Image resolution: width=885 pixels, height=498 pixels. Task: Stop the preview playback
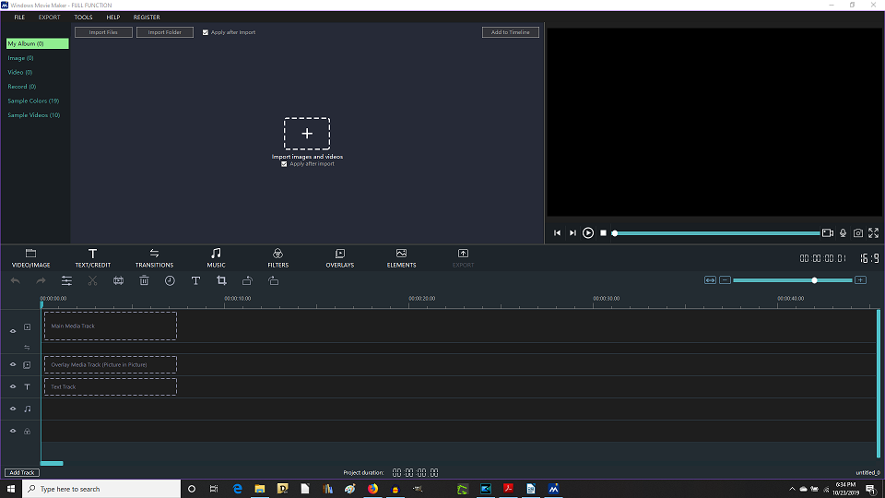pyautogui.click(x=603, y=232)
